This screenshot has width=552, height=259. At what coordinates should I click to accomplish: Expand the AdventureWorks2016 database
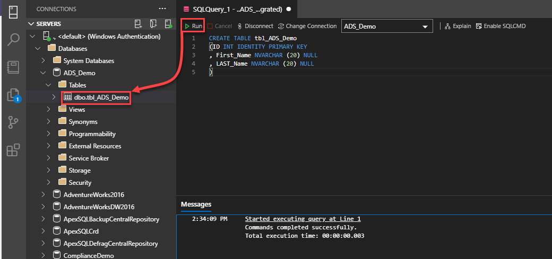click(43, 194)
